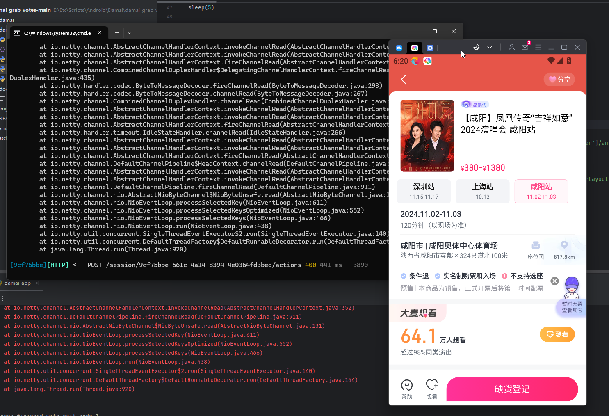Click the Android Wi-Fi status icon

tap(551, 61)
